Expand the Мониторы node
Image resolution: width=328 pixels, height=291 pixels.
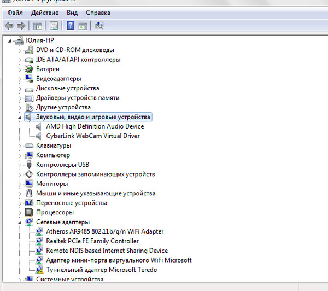point(20,184)
